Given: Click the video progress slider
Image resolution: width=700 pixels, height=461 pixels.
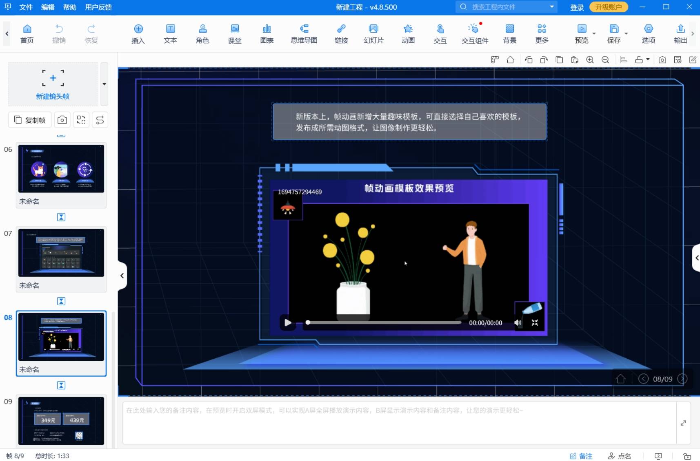Looking at the screenshot, I should pos(384,322).
